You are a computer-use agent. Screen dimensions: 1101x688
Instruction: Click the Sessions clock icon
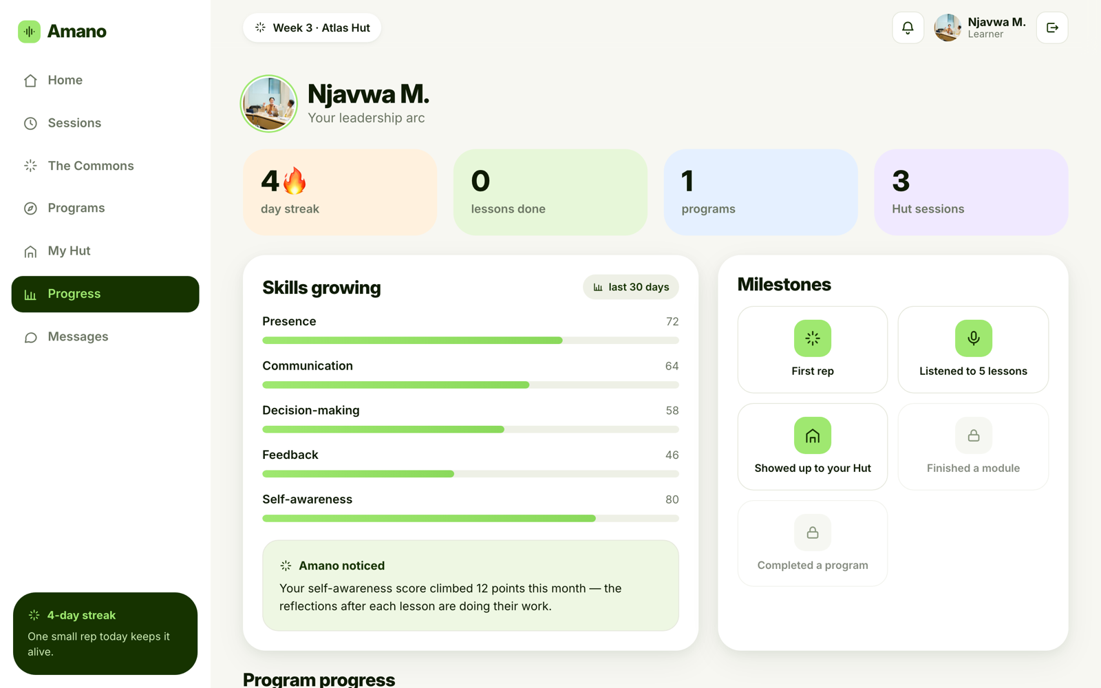[x=30, y=123]
